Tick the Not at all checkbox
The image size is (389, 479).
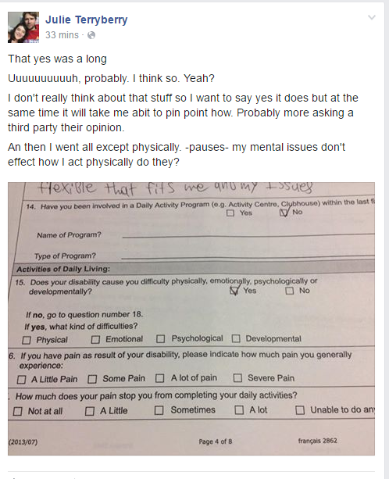click(x=18, y=412)
